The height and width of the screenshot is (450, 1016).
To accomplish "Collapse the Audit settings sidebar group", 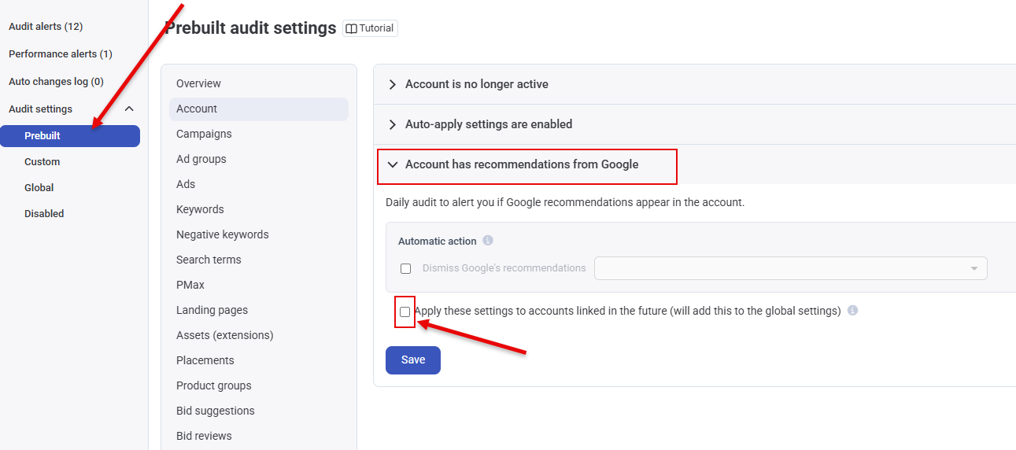I will point(129,109).
